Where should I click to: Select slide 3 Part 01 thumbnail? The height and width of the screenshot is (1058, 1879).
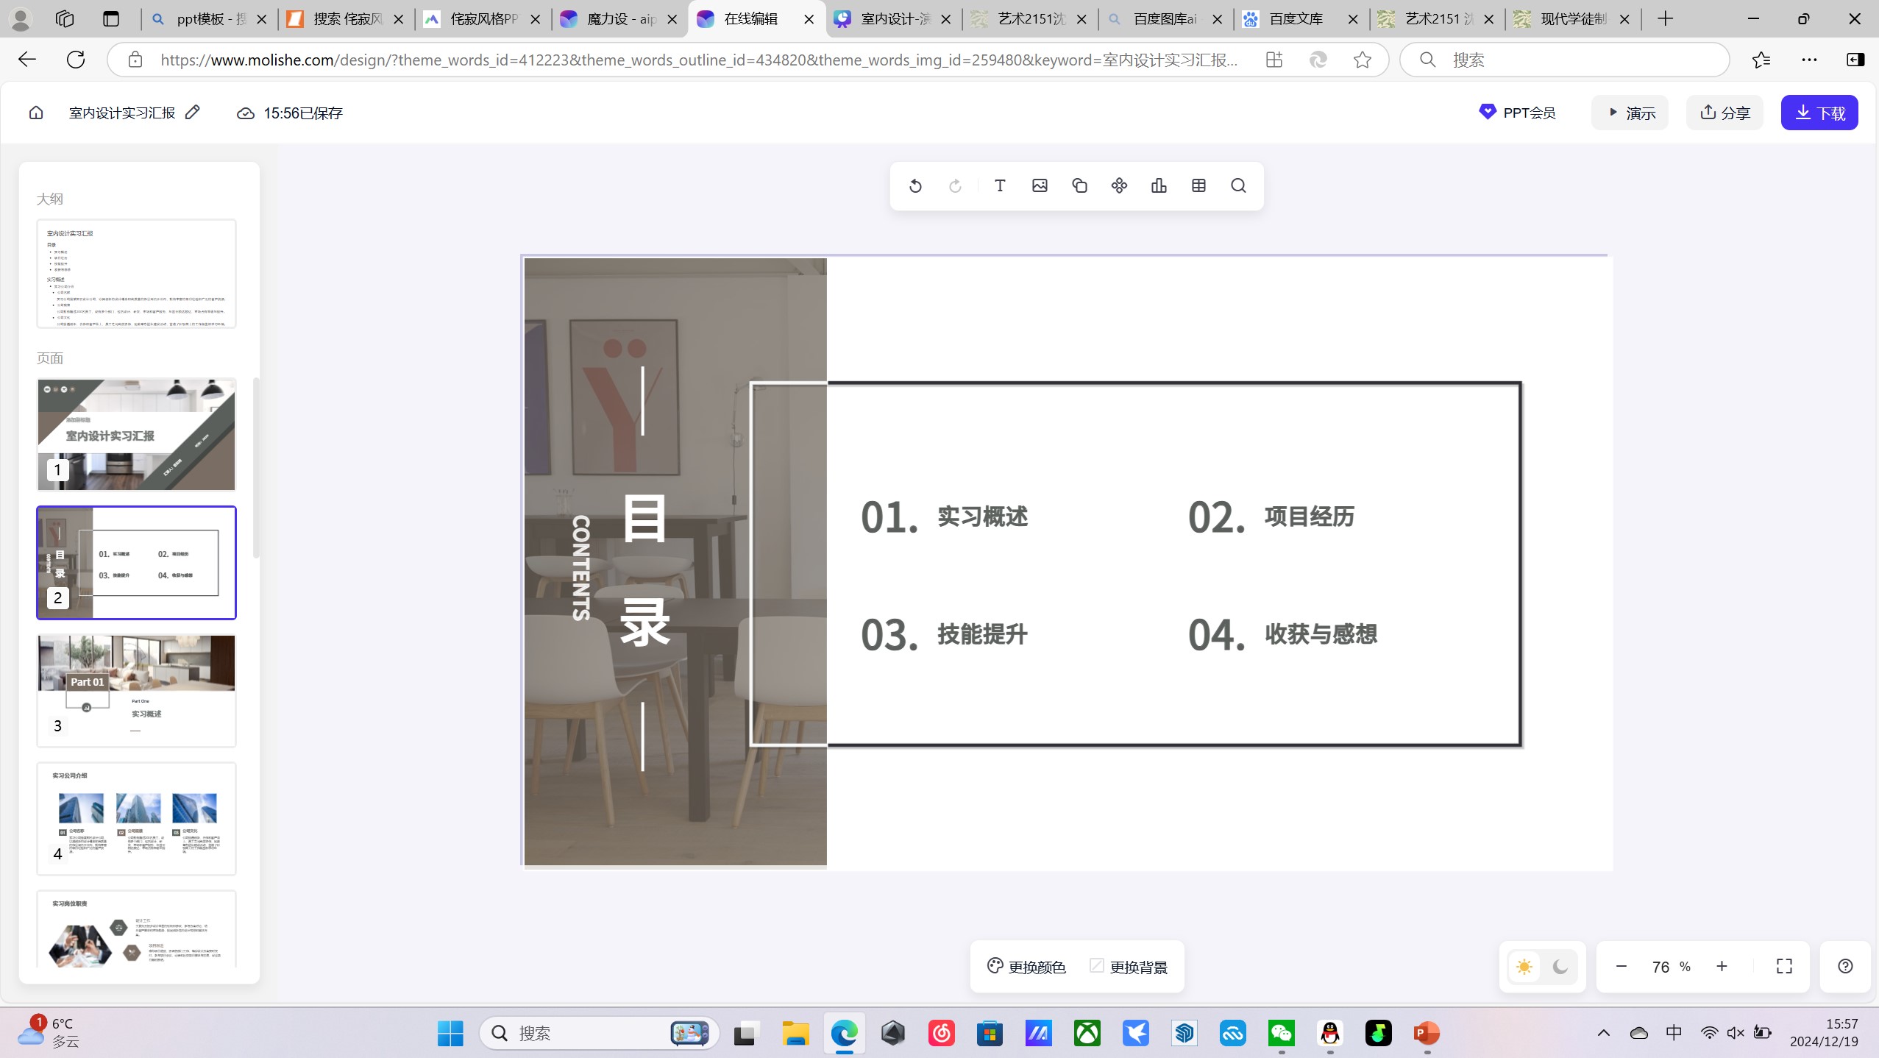point(137,691)
